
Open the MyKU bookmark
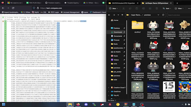click(35, 12)
